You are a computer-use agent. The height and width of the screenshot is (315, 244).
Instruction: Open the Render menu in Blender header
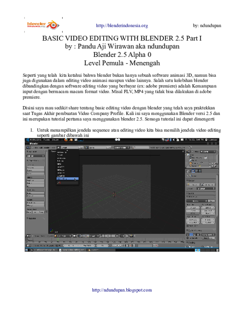(46, 147)
